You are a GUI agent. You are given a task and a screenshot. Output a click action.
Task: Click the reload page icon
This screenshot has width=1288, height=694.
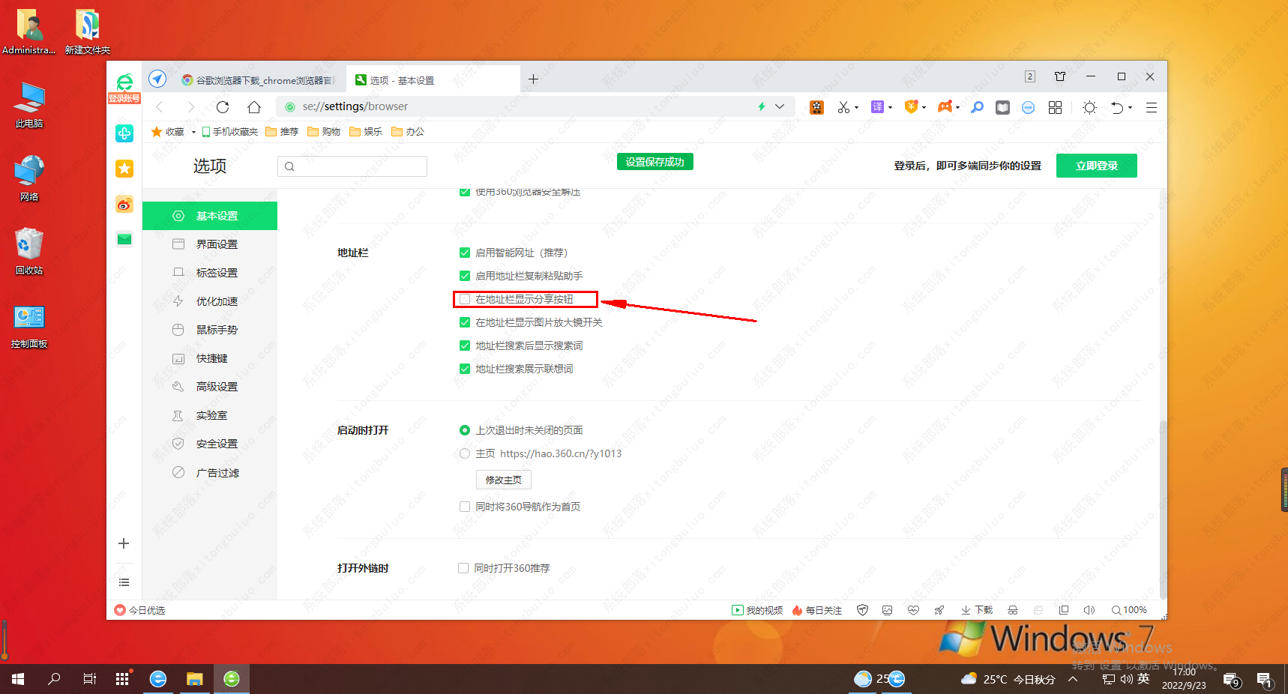223,106
